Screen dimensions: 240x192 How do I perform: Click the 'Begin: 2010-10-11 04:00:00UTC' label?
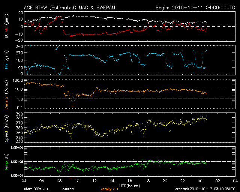(x=195, y=7)
